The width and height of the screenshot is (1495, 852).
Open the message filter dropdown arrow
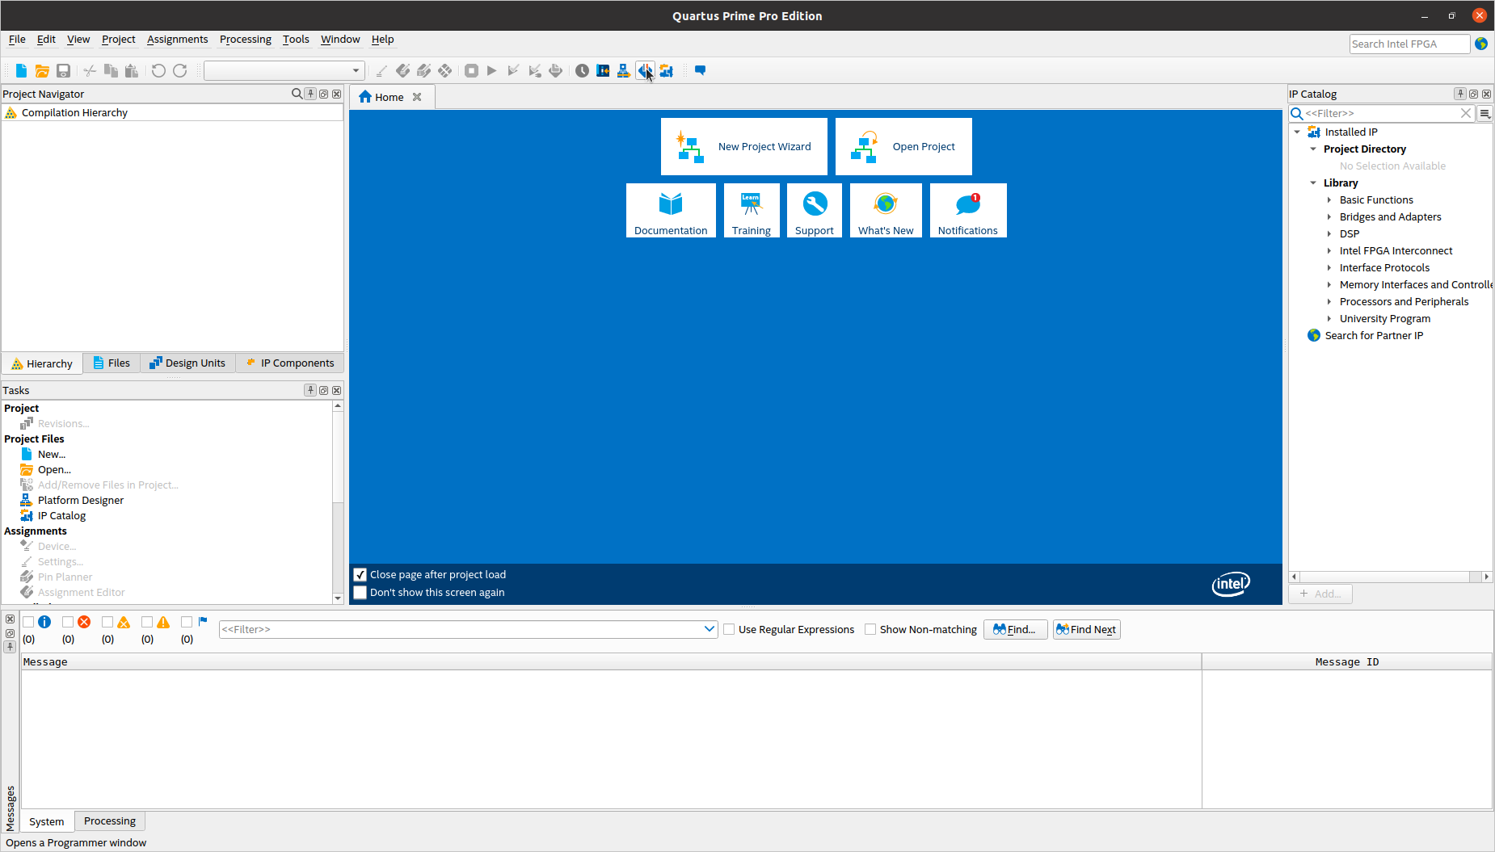[709, 629]
